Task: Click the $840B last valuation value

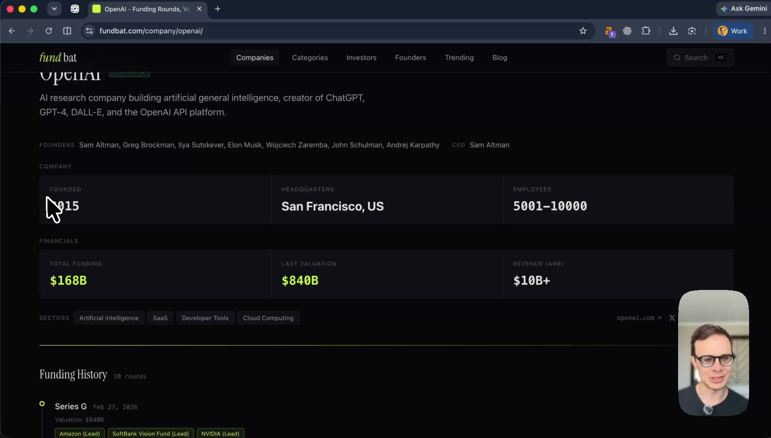Action: point(300,281)
